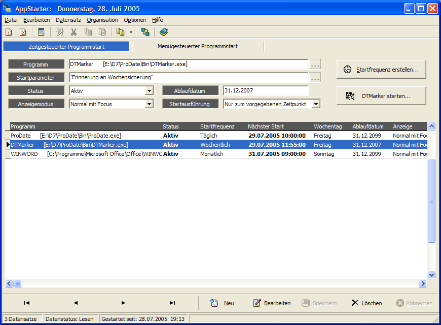Switch to Menügesteuerter Programmstart tab
Viewport: 441px width, 325px height.
click(198, 46)
